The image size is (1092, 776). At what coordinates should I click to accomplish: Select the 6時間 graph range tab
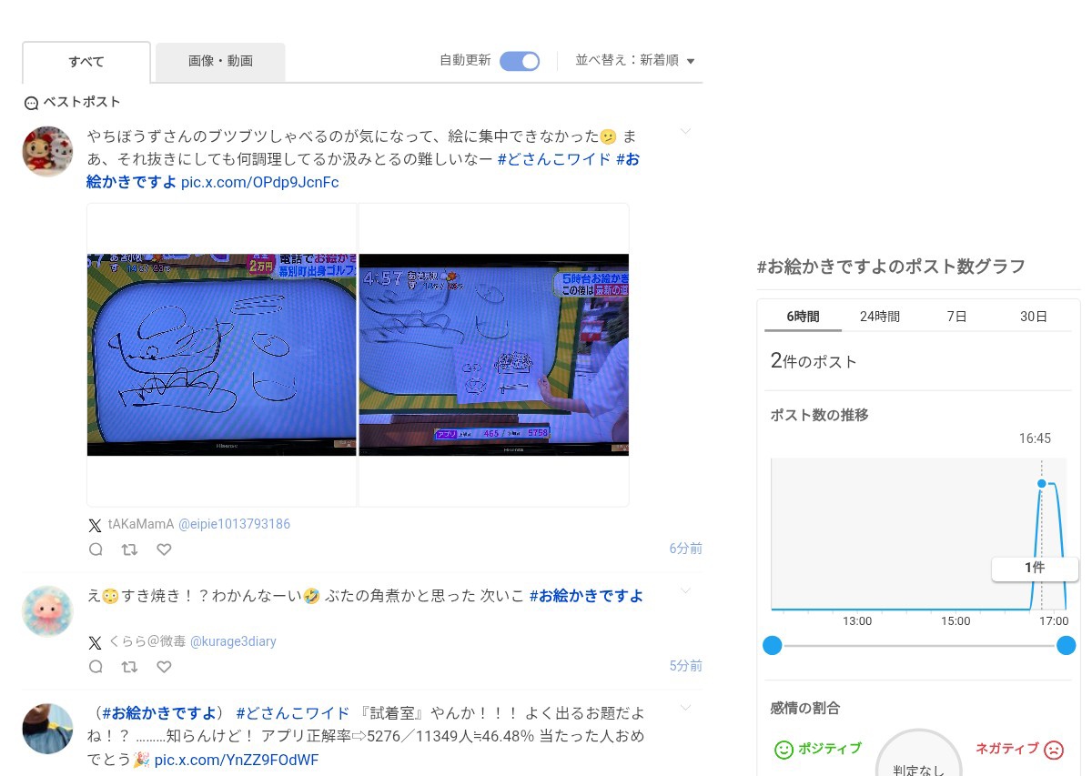pyautogui.click(x=804, y=317)
